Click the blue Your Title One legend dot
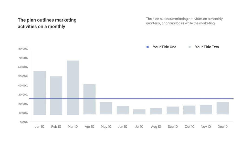Image resolution: width=251 pixels, height=141 pixels. coord(148,47)
